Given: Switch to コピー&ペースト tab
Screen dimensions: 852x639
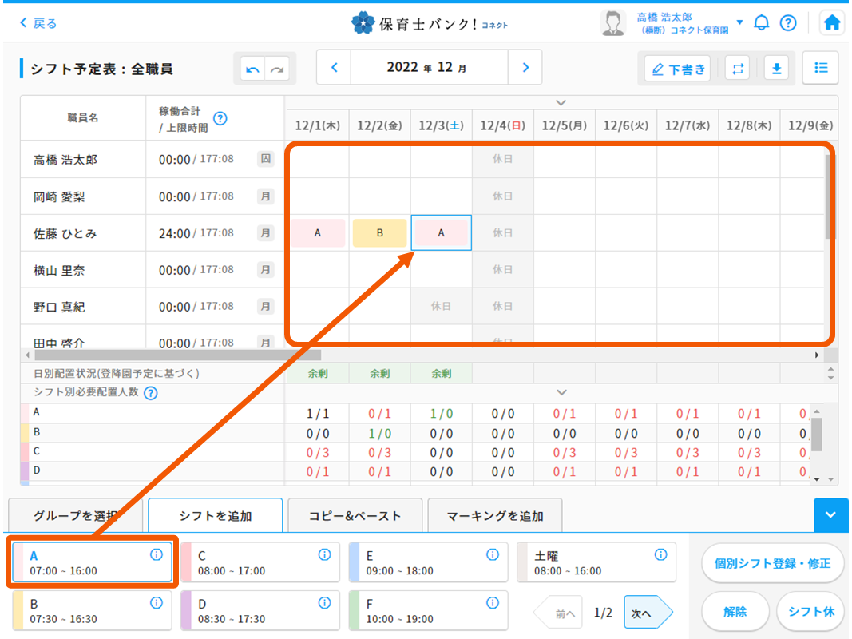Looking at the screenshot, I should 355,516.
